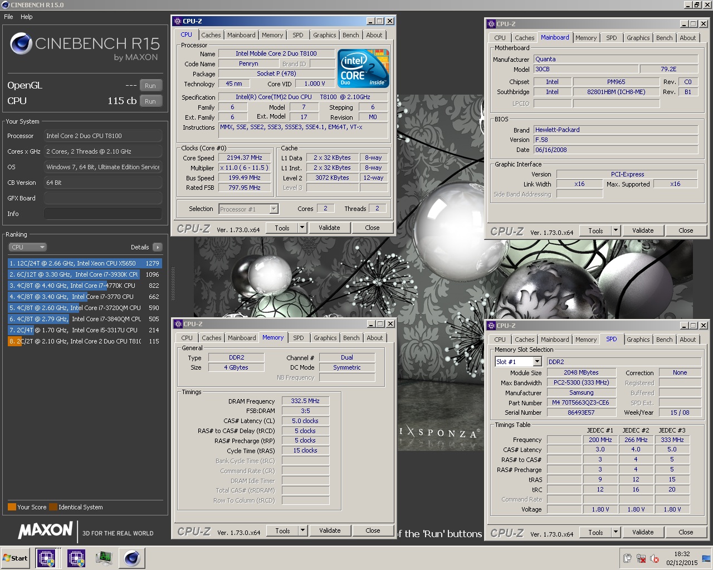Open the Start menu
The height and width of the screenshot is (570, 713).
coord(16,558)
